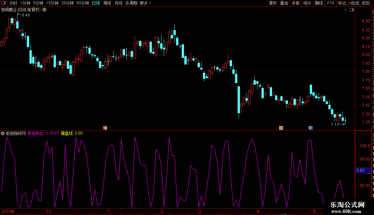The height and width of the screenshot is (215, 374).
Task: Click the 标记 mark button
Action: (342, 3)
